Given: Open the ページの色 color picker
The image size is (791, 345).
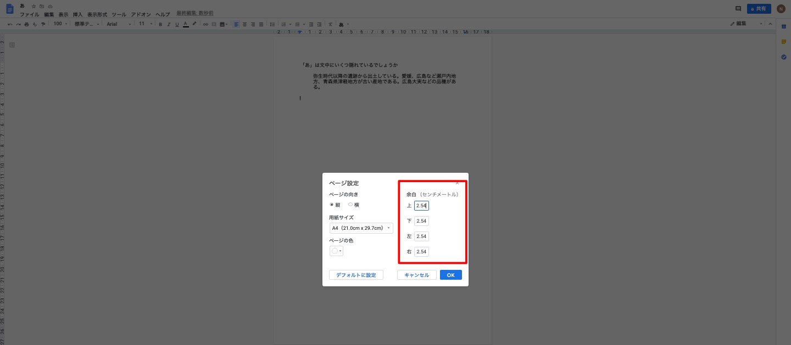Looking at the screenshot, I should click(x=336, y=251).
